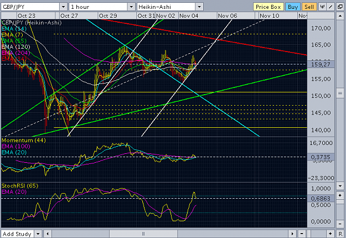Click the 140,00 price axis label
This screenshot has height=238, width=346.
(321, 130)
